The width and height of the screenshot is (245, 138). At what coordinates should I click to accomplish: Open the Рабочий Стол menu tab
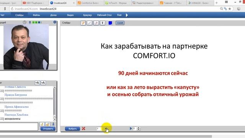(105, 15)
